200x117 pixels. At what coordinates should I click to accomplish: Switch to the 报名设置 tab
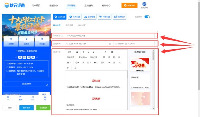click(x=69, y=25)
